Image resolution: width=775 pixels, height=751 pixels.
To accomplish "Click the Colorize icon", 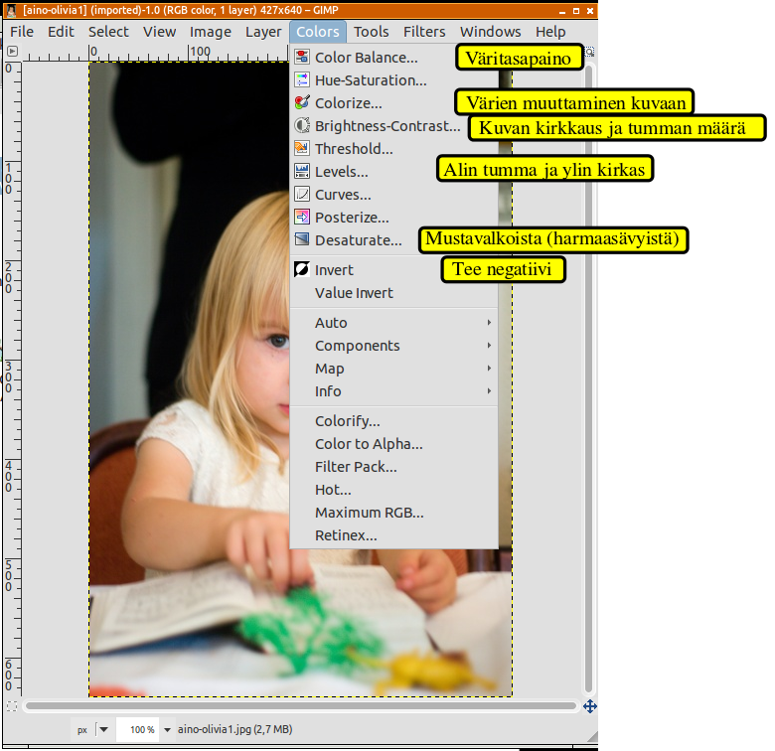I will (302, 102).
